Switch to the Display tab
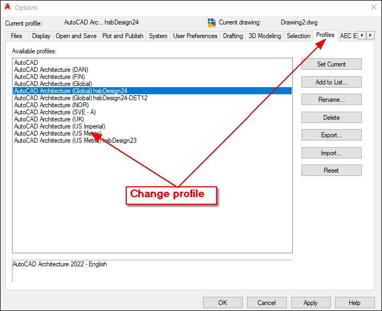Viewport: 382px width, 311px height. click(x=41, y=36)
